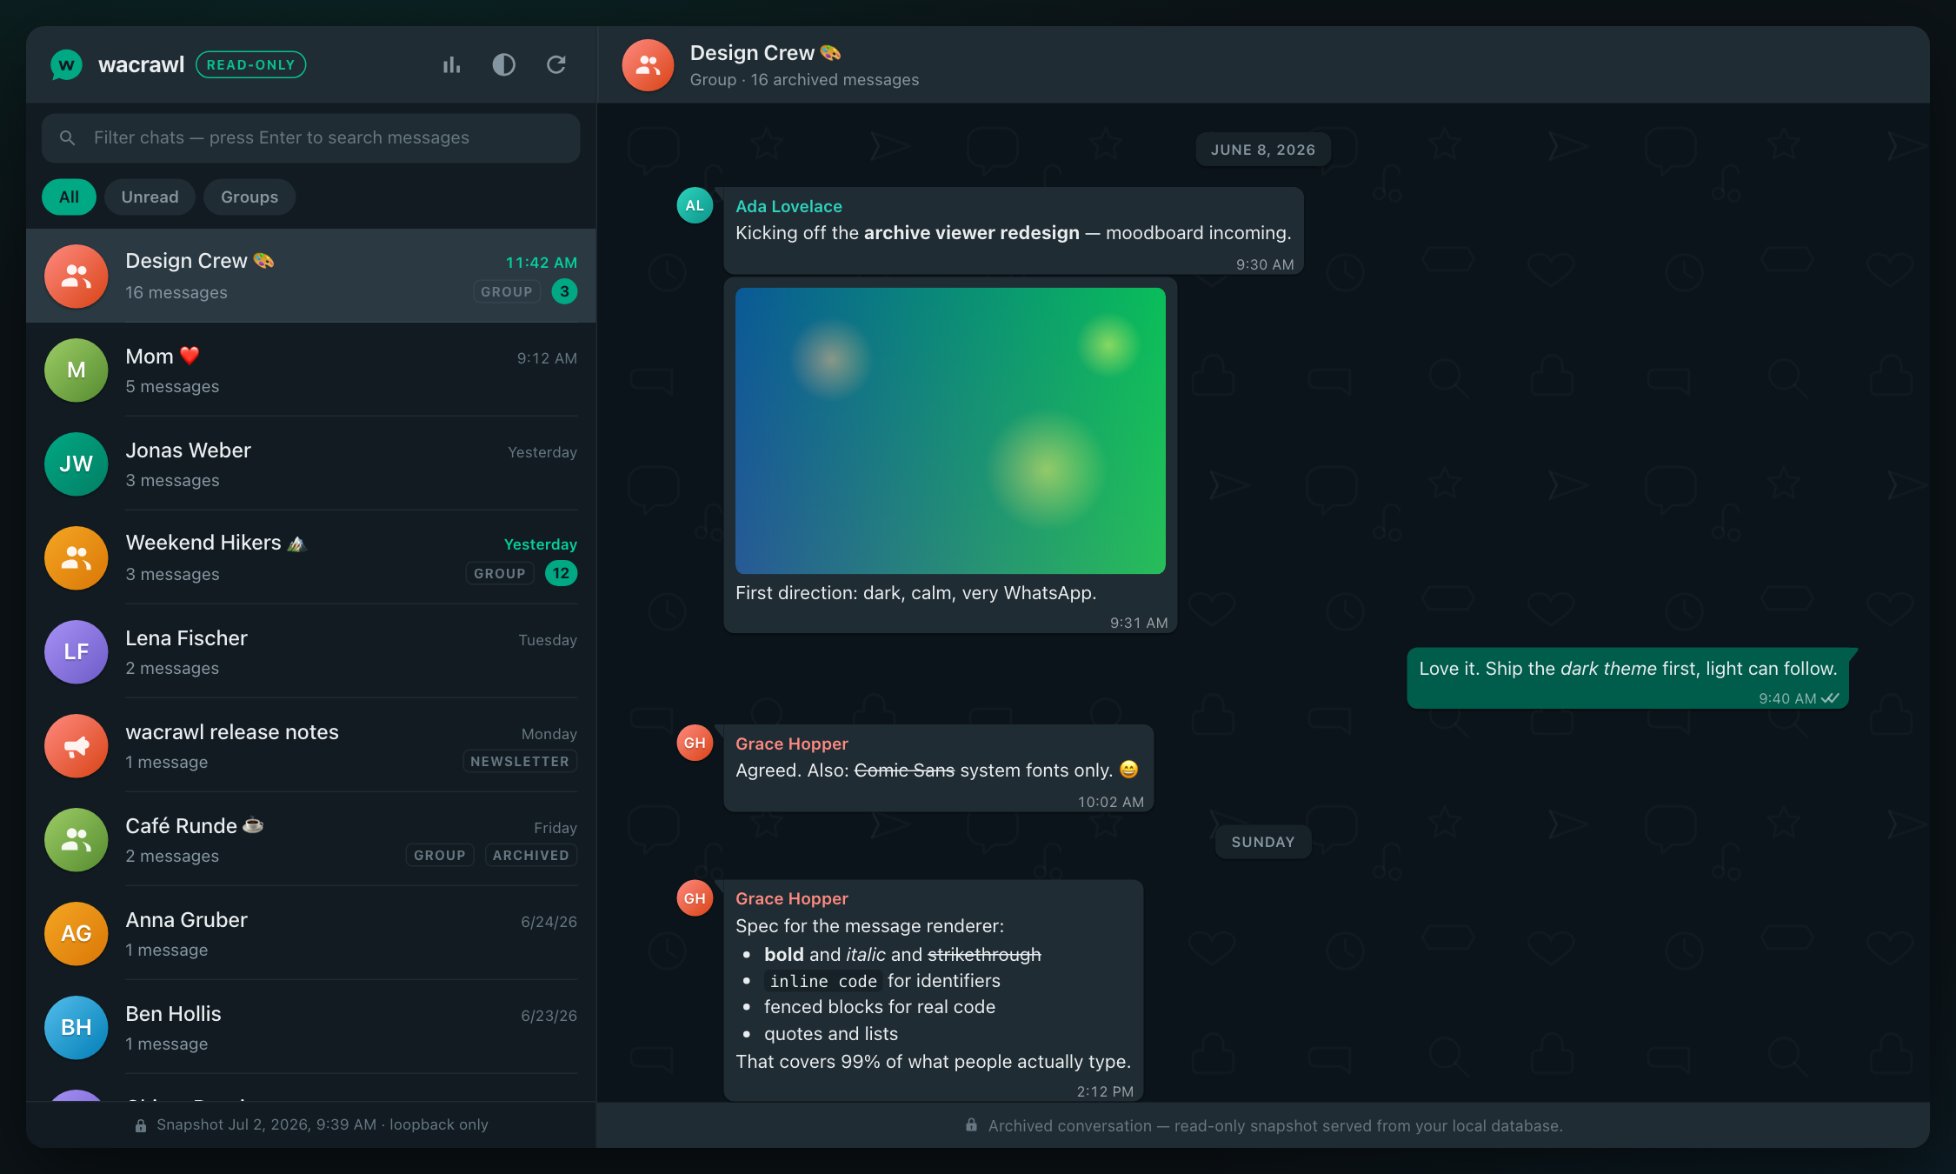Image resolution: width=1956 pixels, height=1174 pixels.
Task: Click the search magnifier icon
Action: (x=67, y=137)
